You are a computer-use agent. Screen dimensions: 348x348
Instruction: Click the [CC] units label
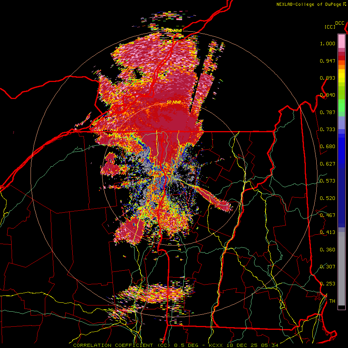pos(330,27)
